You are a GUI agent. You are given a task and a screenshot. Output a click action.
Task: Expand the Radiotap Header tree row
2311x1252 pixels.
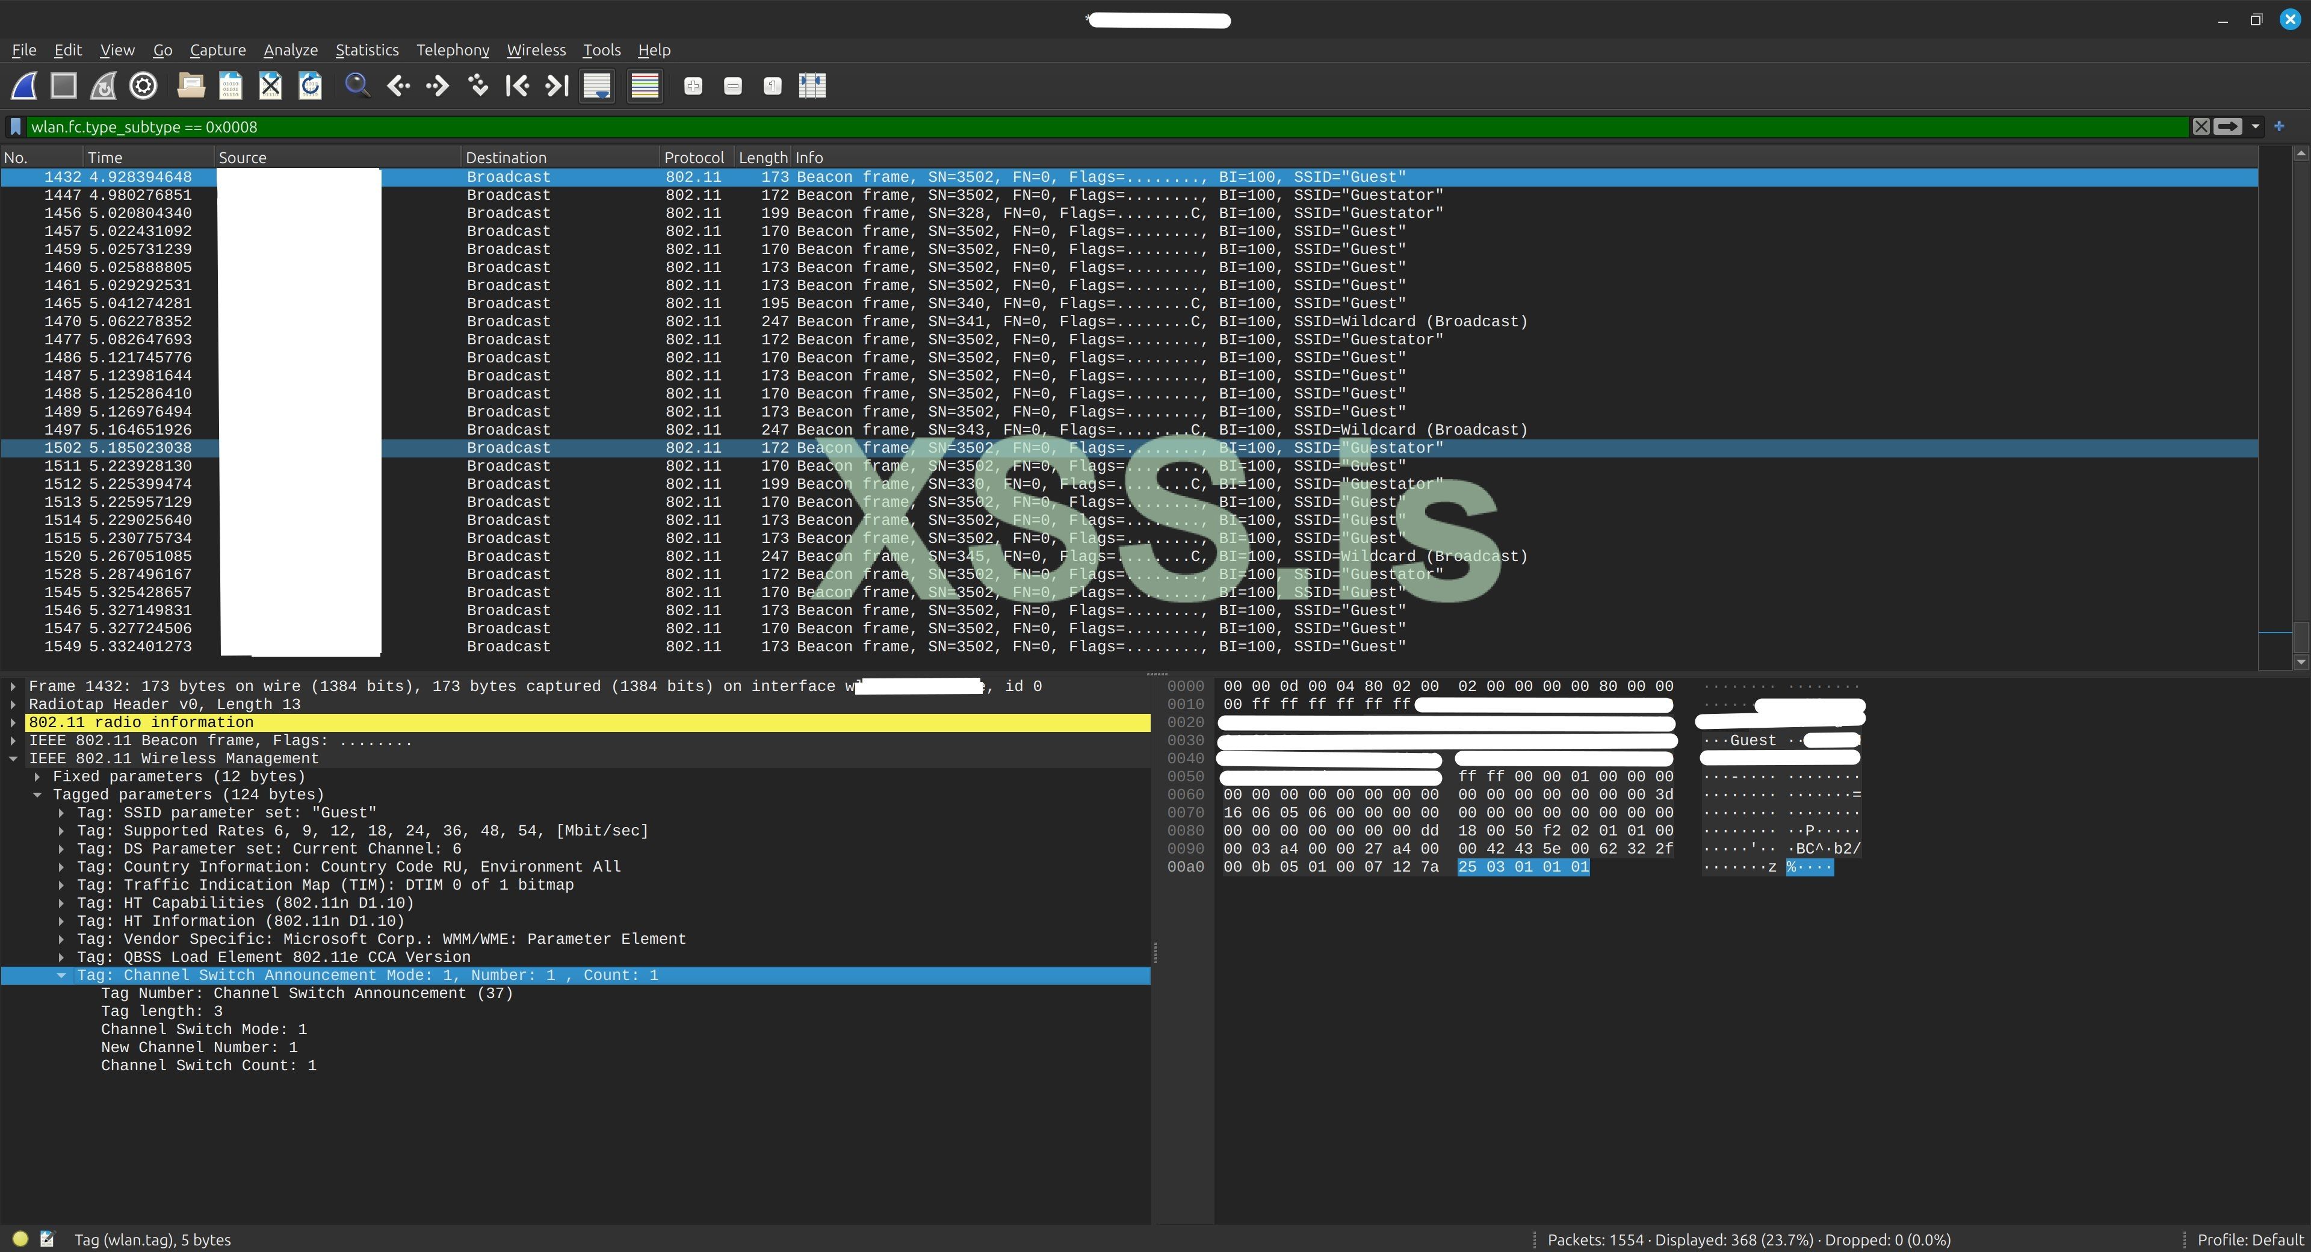point(13,704)
